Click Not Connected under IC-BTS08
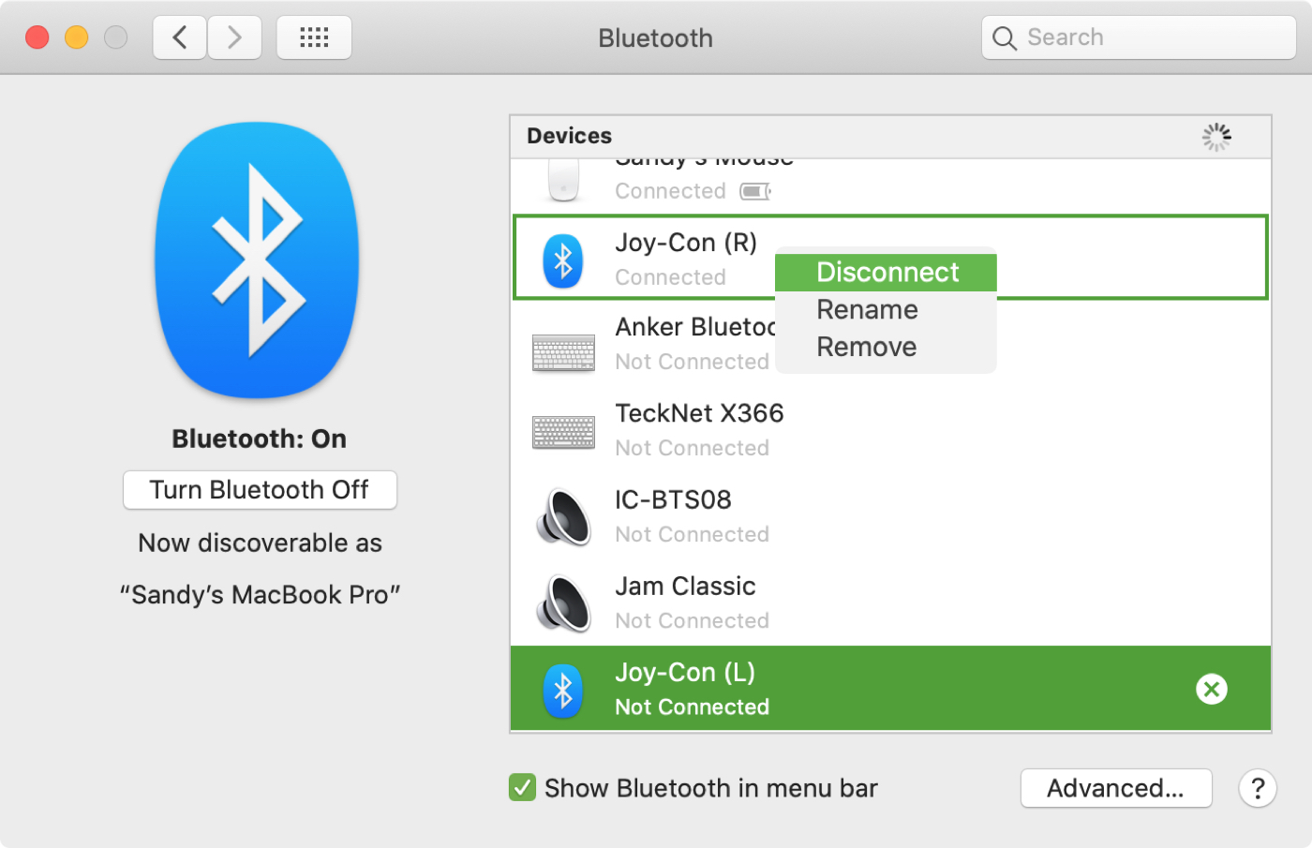The image size is (1312, 848). (x=692, y=534)
